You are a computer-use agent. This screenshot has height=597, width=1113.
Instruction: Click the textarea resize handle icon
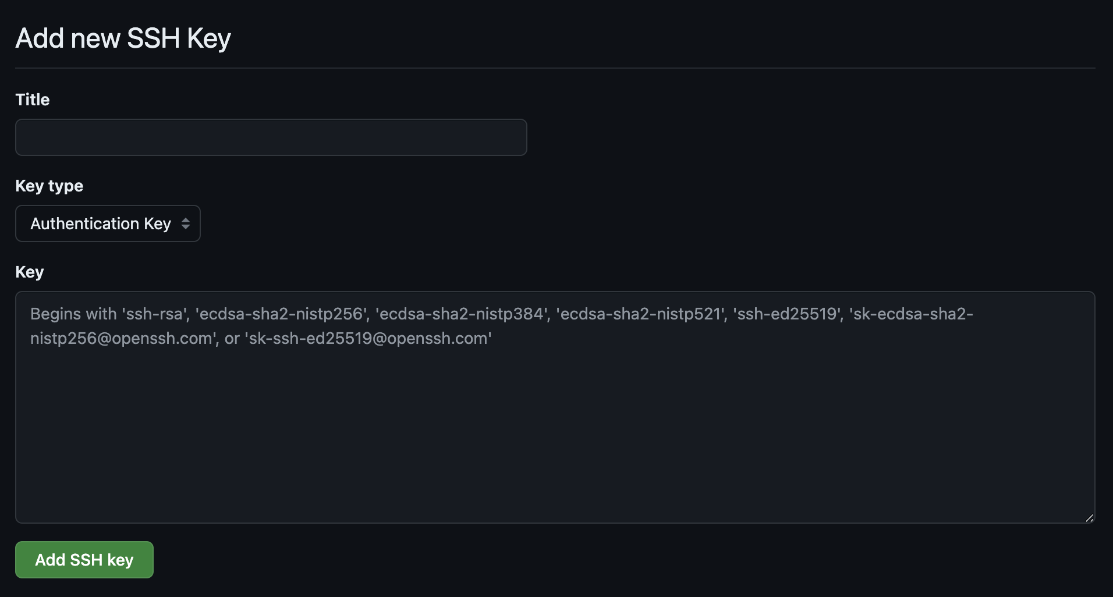1089,518
